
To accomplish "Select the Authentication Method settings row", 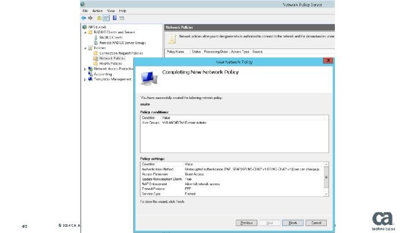I will click(232, 169).
